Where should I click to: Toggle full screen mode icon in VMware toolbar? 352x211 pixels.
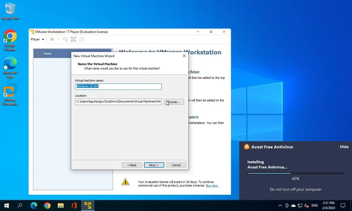click(x=73, y=39)
